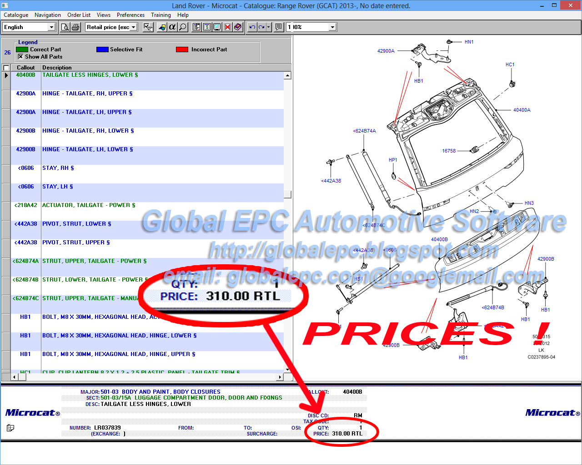Select row PIVOT, STRUT, UPPER
The image size is (582, 465).
point(147,248)
